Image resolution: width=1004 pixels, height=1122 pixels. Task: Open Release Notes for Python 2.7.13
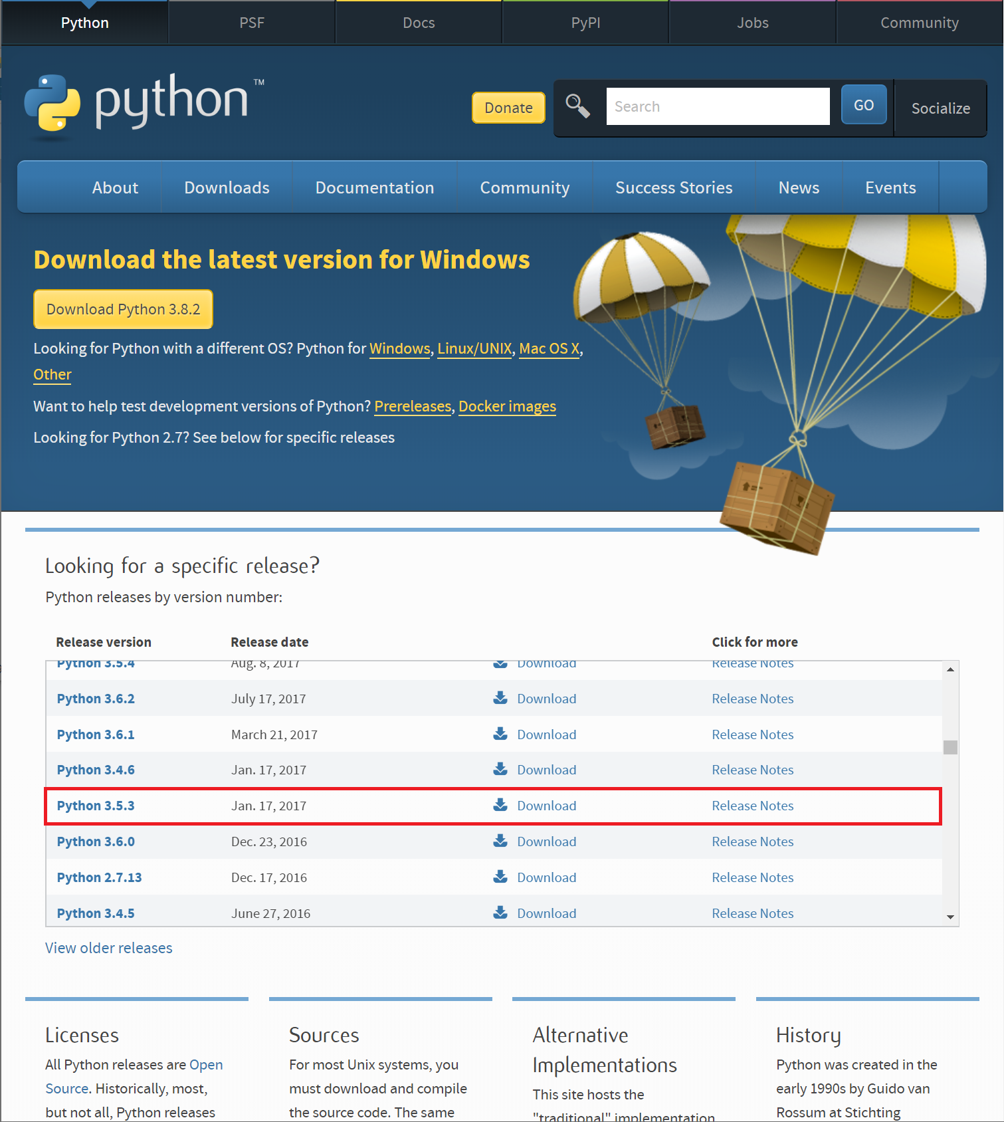point(753,877)
